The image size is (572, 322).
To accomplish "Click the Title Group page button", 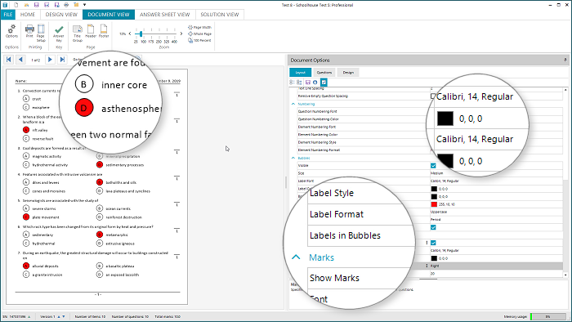I will (78, 33).
